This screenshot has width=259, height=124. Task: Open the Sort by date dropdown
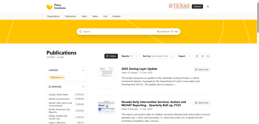tap(172, 56)
